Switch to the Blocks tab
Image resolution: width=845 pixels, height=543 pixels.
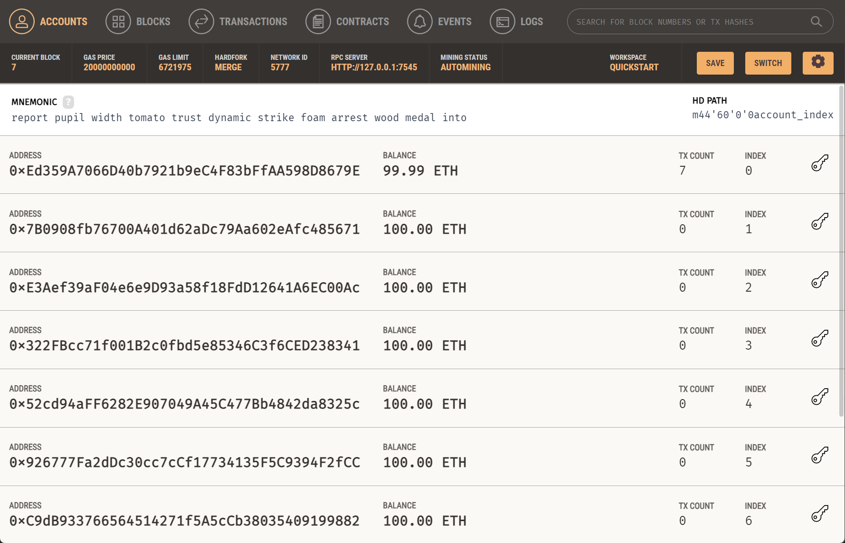(x=138, y=21)
